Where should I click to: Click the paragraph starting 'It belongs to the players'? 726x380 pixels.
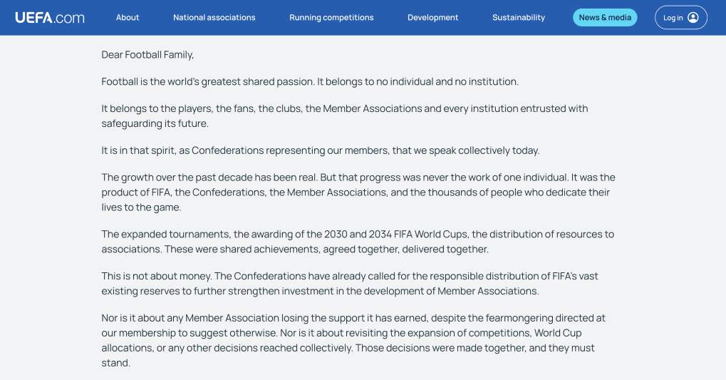point(345,115)
